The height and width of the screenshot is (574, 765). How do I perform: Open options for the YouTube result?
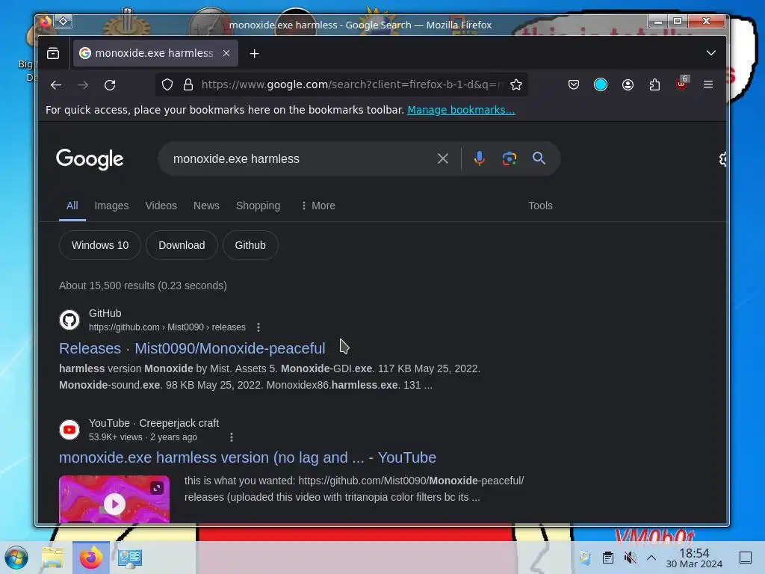click(232, 437)
